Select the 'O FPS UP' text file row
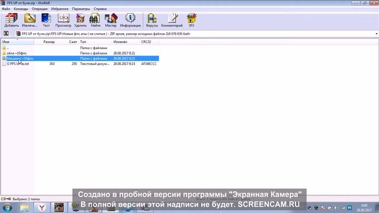Viewport: 379px width, 213px height. (x=80, y=64)
